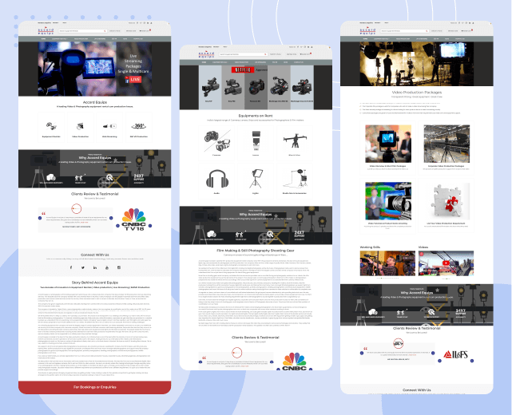The height and width of the screenshot is (415, 512).
Task: Open the Video Interview package thumbnail
Action: coord(388,144)
